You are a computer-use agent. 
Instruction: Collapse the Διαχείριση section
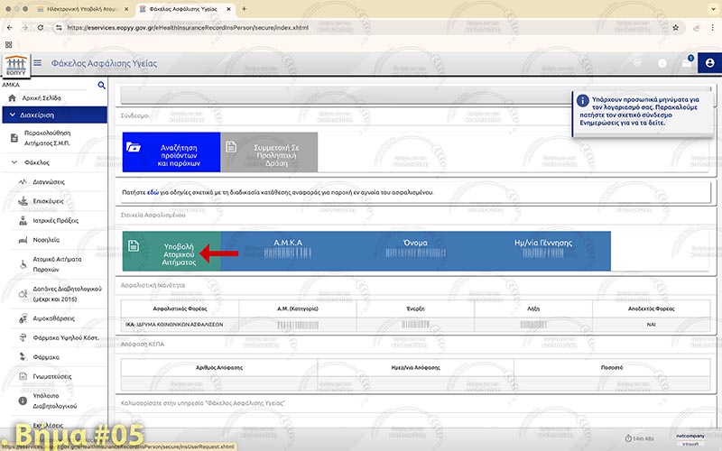pos(12,115)
